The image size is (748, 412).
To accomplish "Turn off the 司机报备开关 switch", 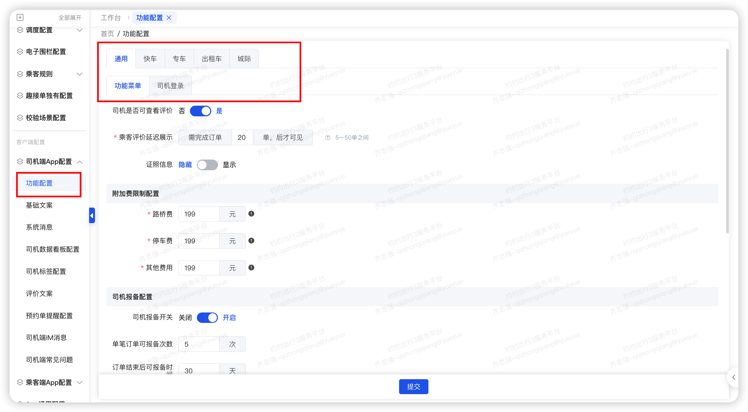I will point(207,318).
